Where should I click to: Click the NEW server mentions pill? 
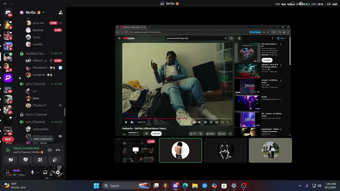coord(8,139)
